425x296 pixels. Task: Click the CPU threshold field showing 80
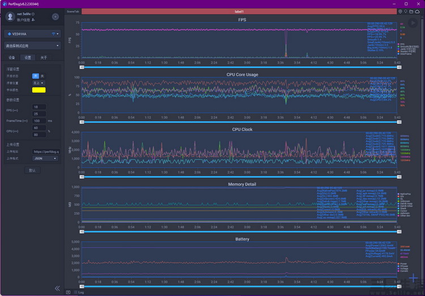39,135
